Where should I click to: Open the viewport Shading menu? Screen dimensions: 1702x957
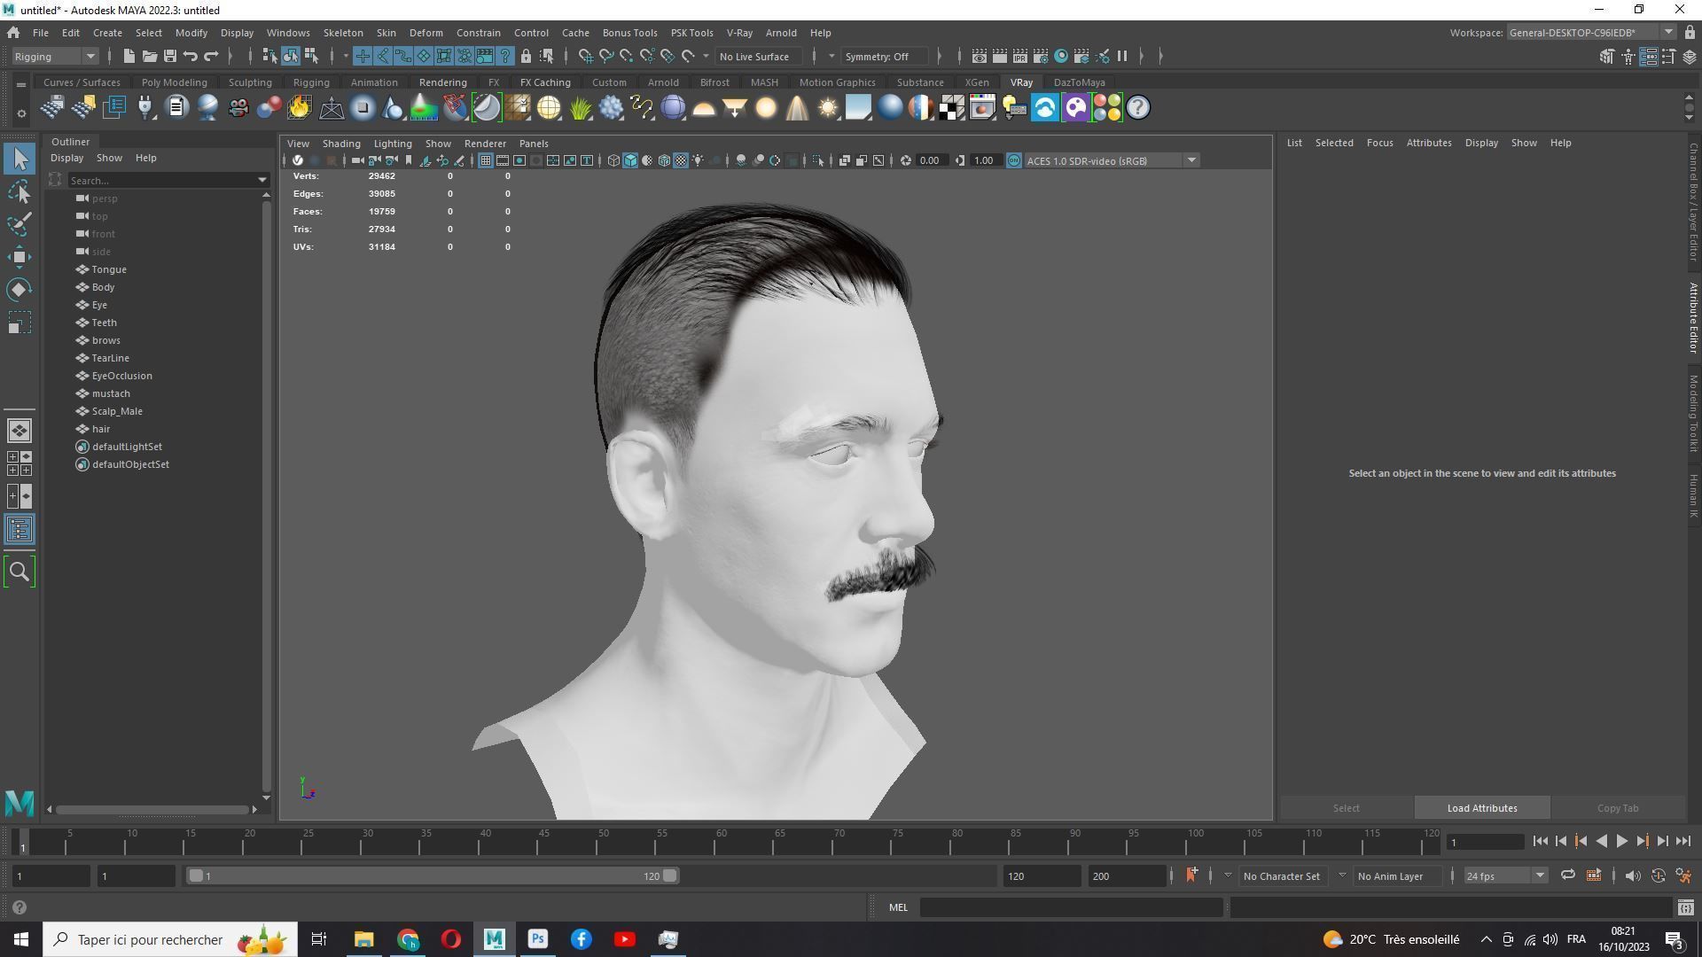341,144
